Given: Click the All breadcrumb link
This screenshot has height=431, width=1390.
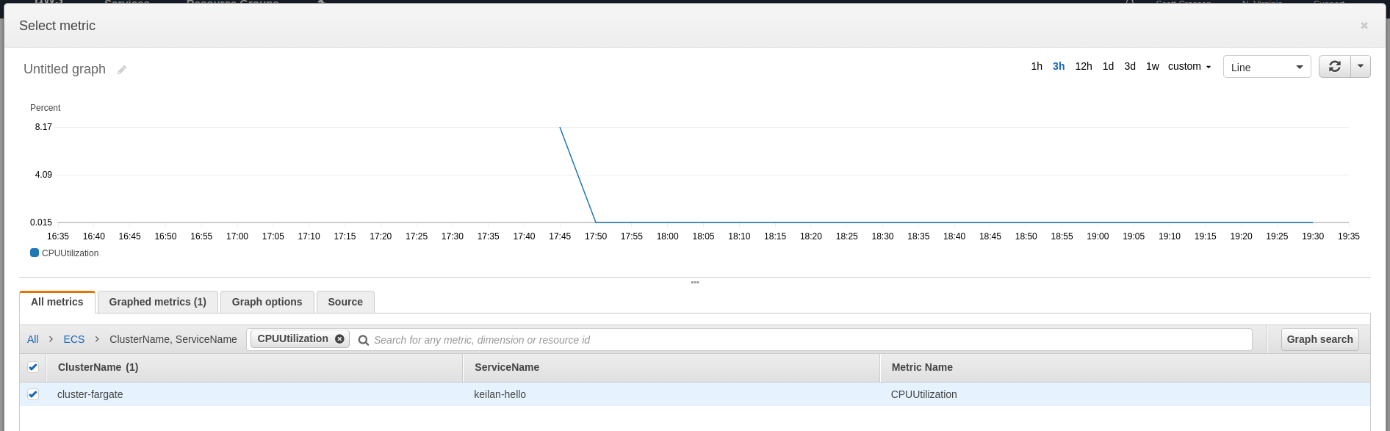Looking at the screenshot, I should click(33, 339).
